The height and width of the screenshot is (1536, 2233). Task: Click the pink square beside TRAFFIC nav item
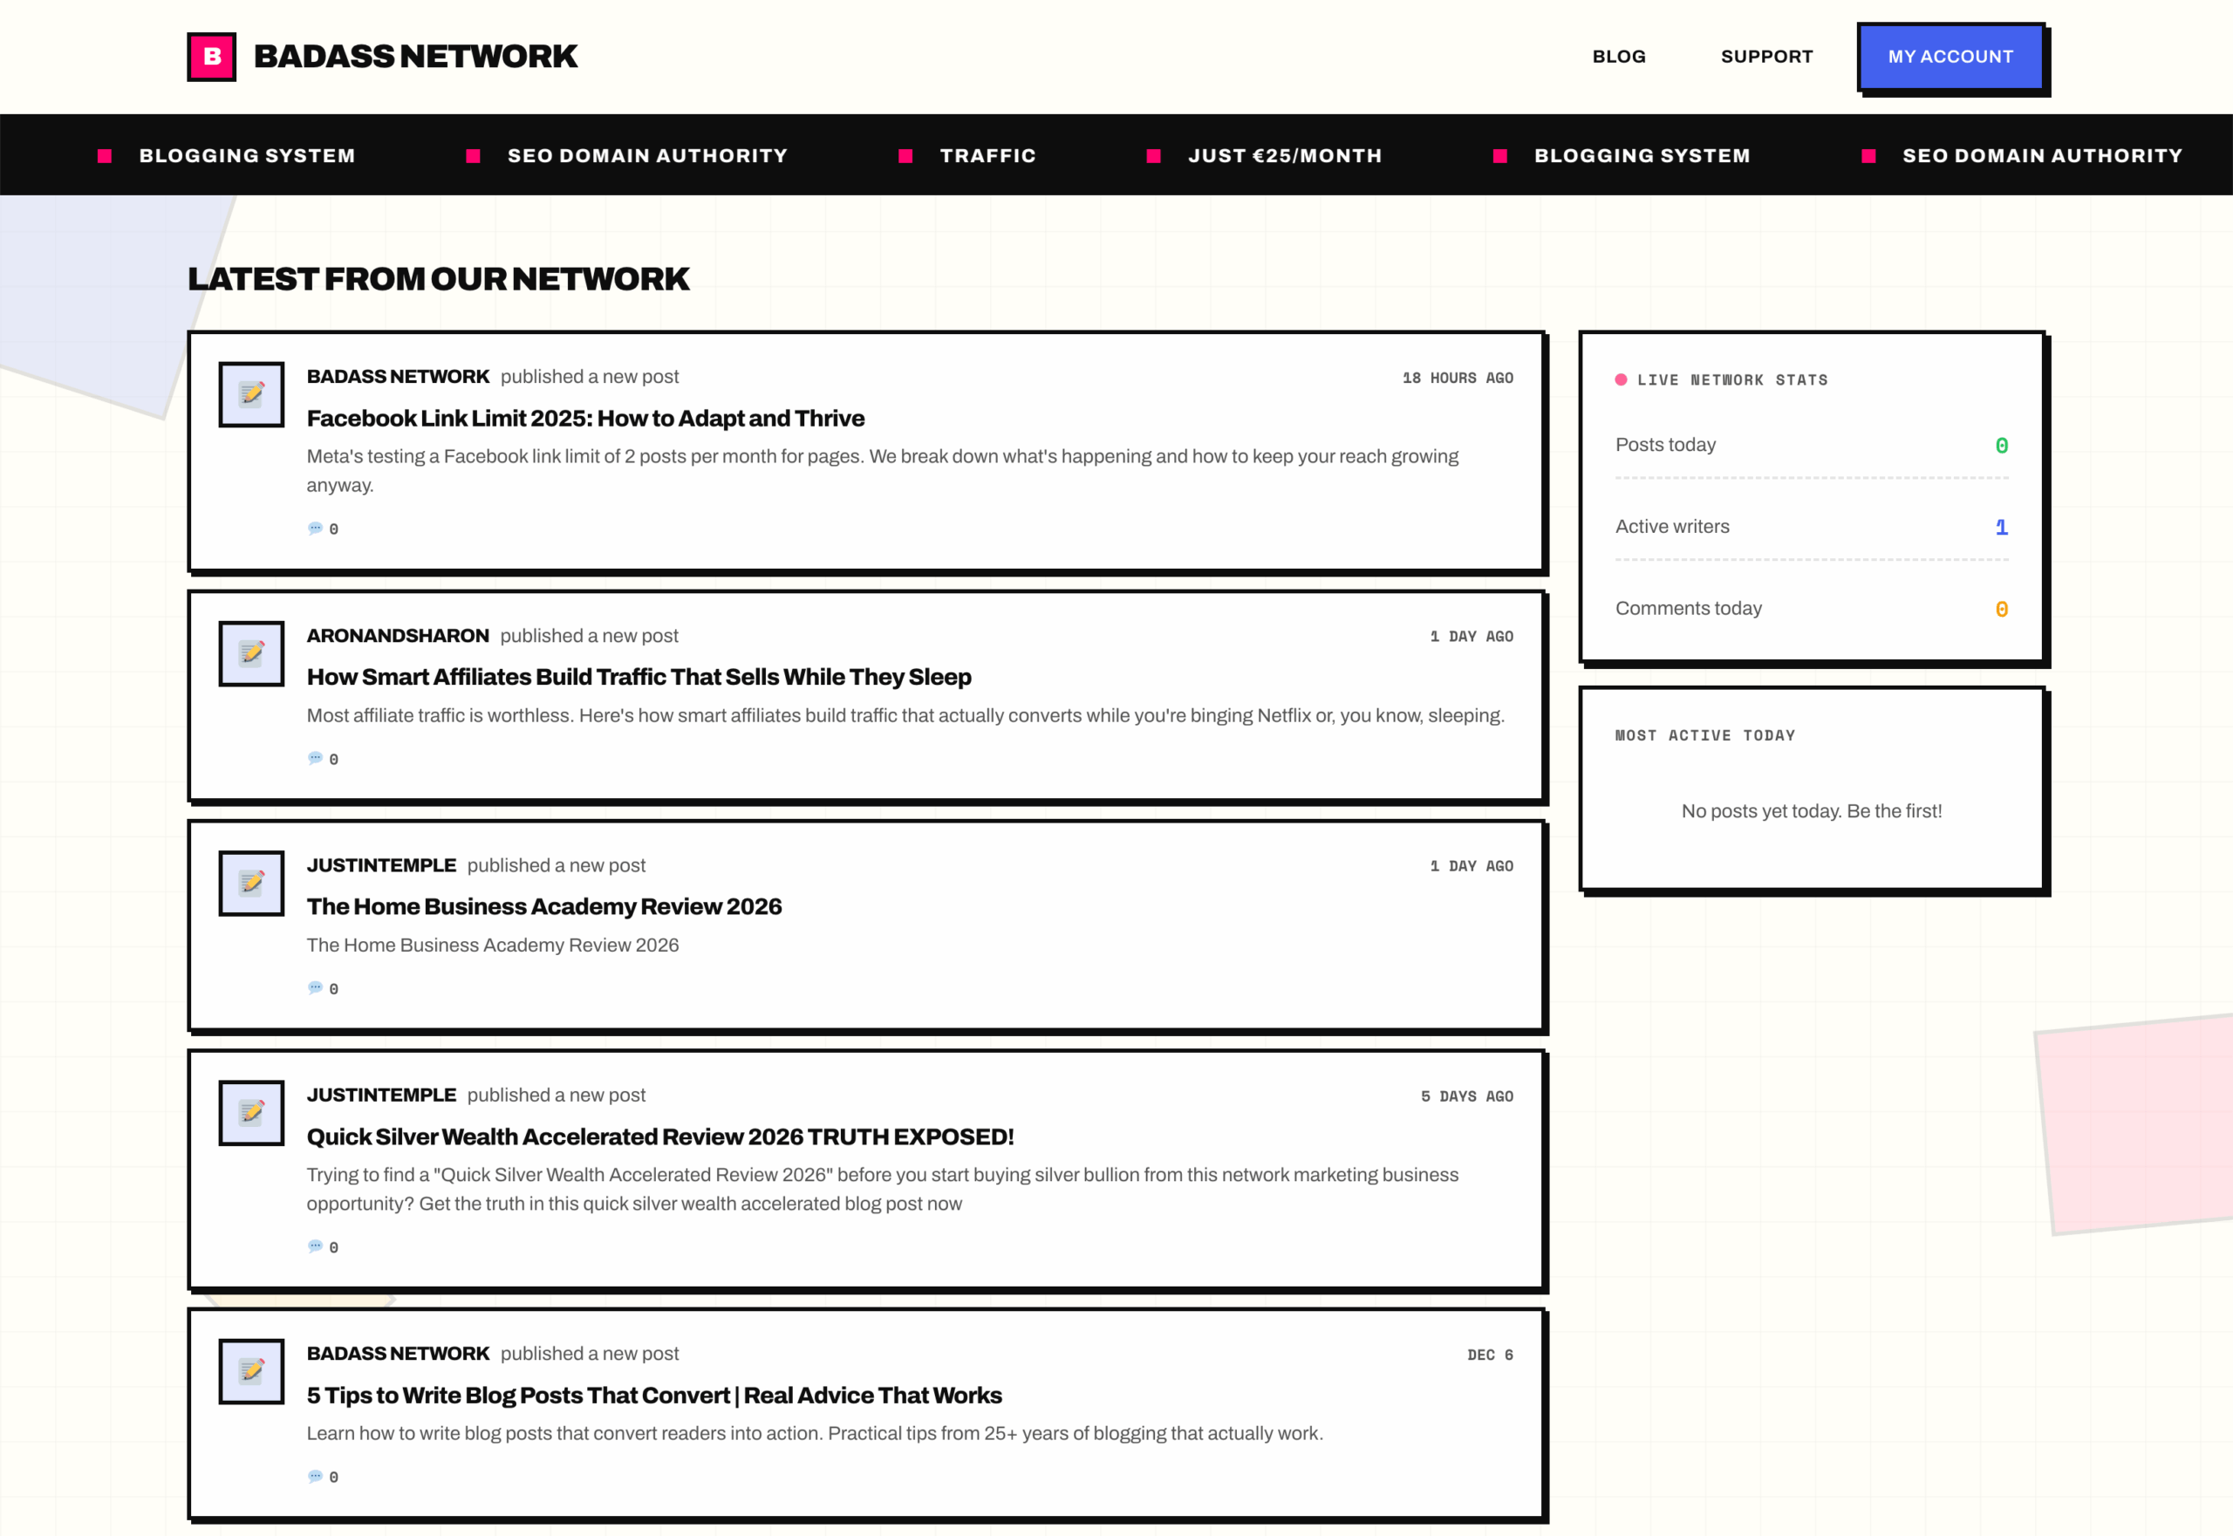(905, 155)
